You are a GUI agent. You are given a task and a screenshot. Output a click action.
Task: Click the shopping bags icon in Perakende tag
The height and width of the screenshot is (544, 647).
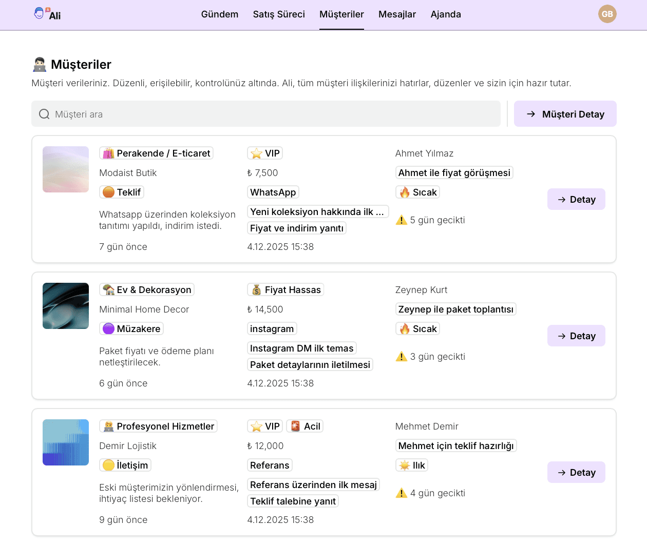108,153
